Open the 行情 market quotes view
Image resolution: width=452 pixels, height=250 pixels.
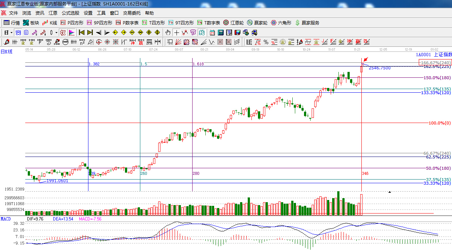(11, 23)
